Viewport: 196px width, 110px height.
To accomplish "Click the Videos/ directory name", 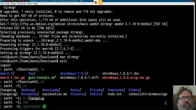I will pos(135,90).
